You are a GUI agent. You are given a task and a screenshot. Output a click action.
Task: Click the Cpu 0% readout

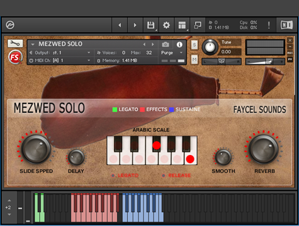(x=249, y=23)
